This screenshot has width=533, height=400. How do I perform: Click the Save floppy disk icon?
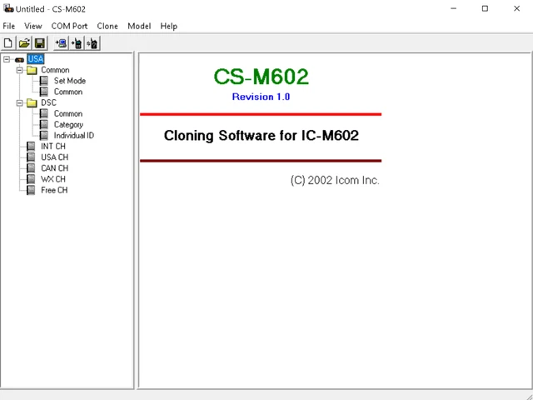(x=39, y=43)
